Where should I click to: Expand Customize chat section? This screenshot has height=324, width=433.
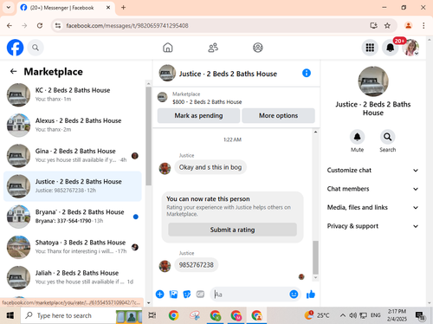pyautogui.click(x=372, y=171)
